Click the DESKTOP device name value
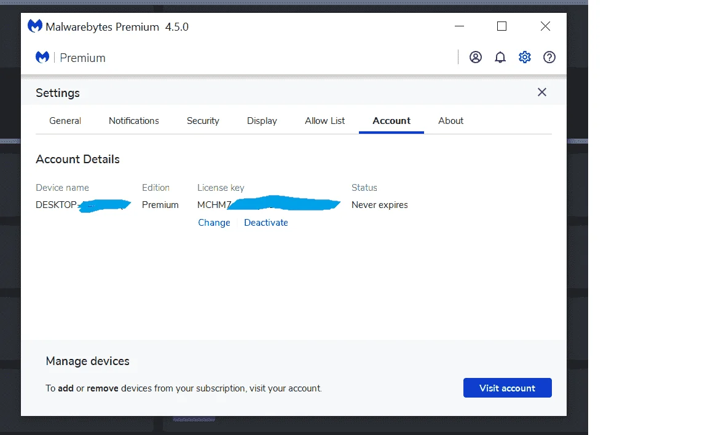 pos(83,205)
